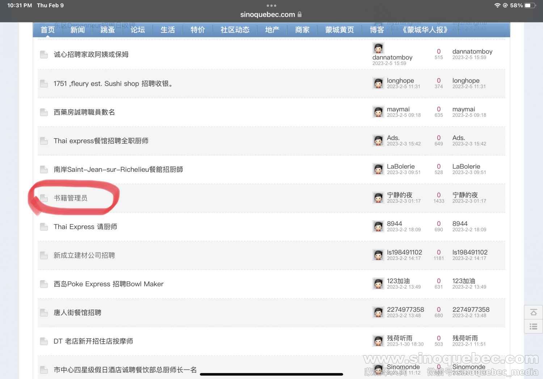Open Thai express餐馆招聘全职厨师 thread

tap(101, 141)
